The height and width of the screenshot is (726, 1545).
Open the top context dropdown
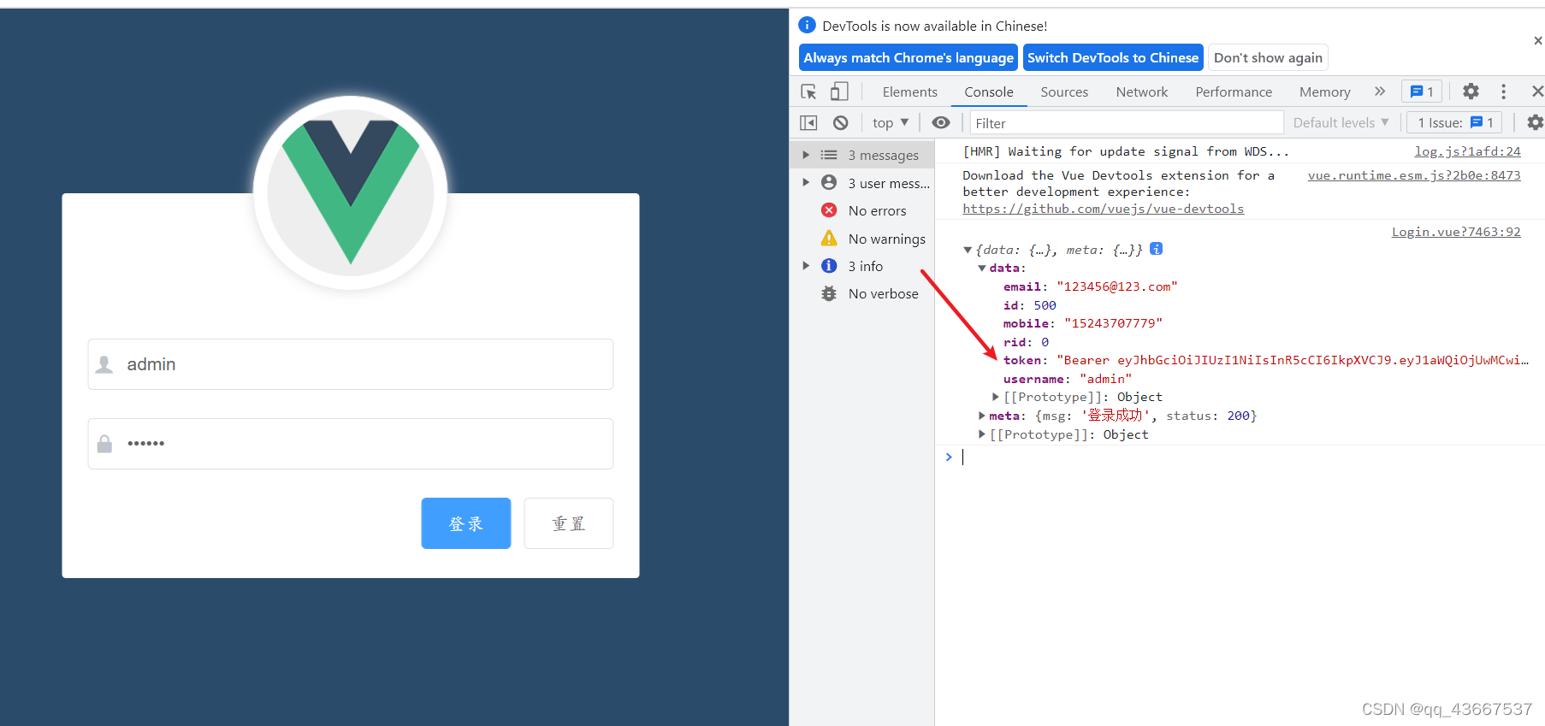891,123
